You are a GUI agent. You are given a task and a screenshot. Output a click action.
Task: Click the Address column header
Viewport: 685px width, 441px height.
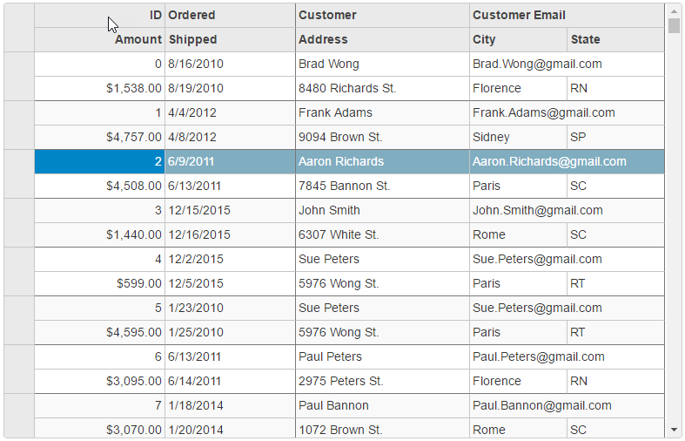tap(382, 39)
